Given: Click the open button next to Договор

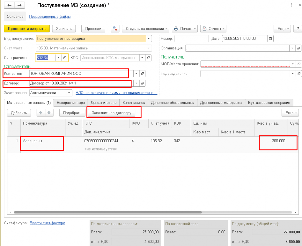Looking at the screenshot, I should [x=142, y=83].
